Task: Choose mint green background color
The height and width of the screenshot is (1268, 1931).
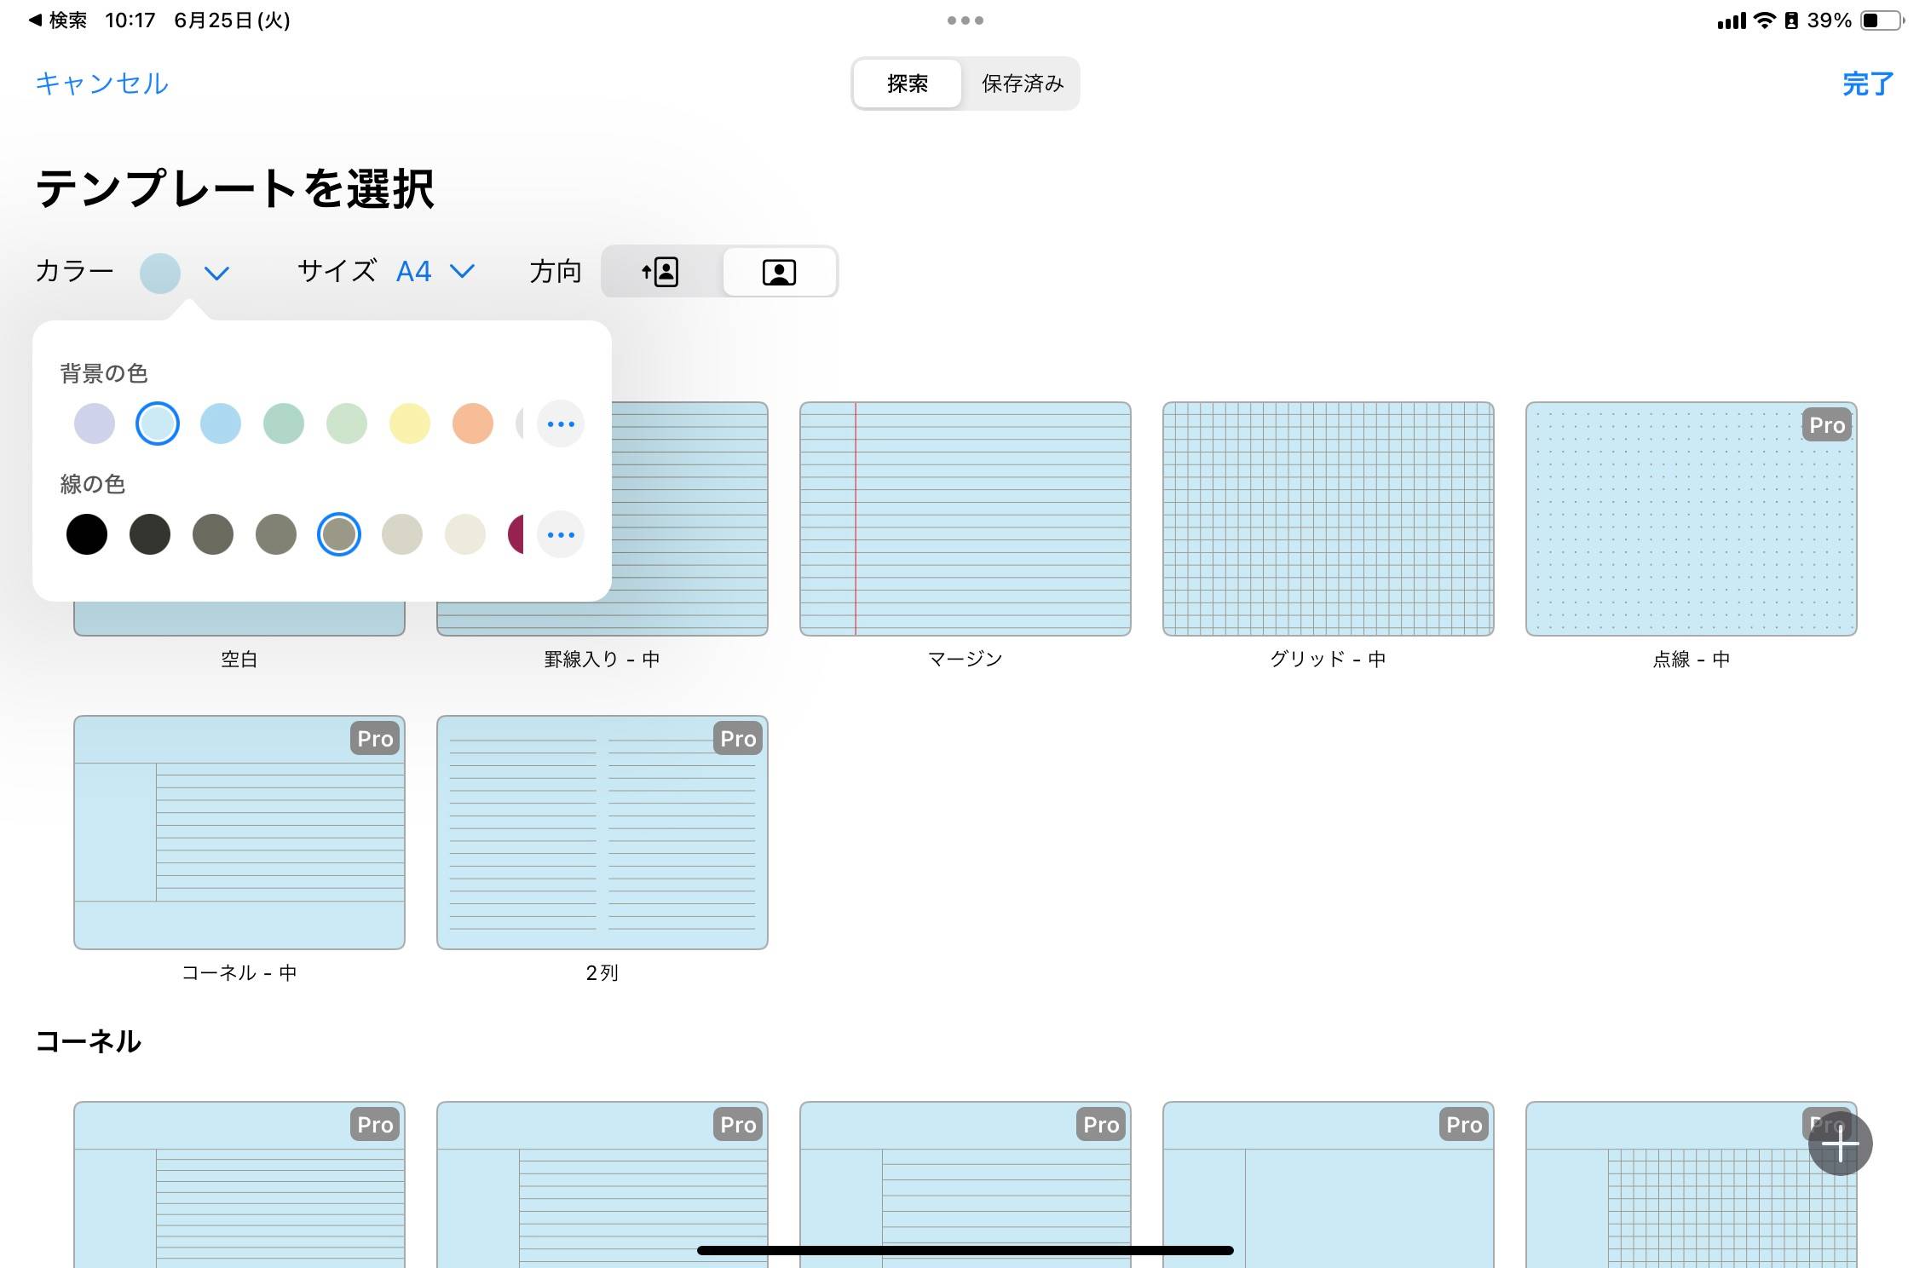Action: [284, 424]
